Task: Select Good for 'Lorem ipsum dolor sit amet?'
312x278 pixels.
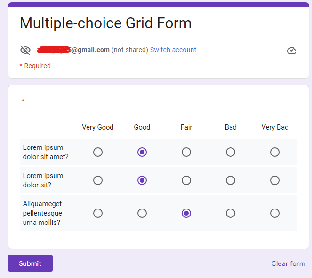Action: click(142, 152)
